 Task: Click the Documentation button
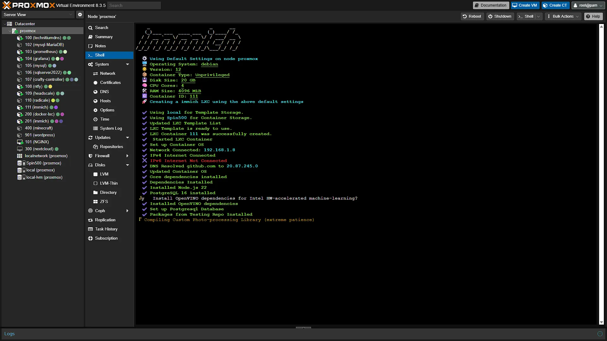pos(491,5)
